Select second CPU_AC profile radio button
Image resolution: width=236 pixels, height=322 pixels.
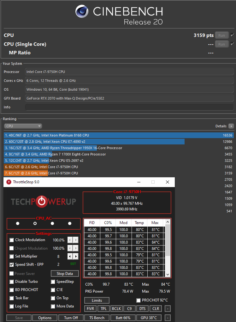tap(35, 223)
